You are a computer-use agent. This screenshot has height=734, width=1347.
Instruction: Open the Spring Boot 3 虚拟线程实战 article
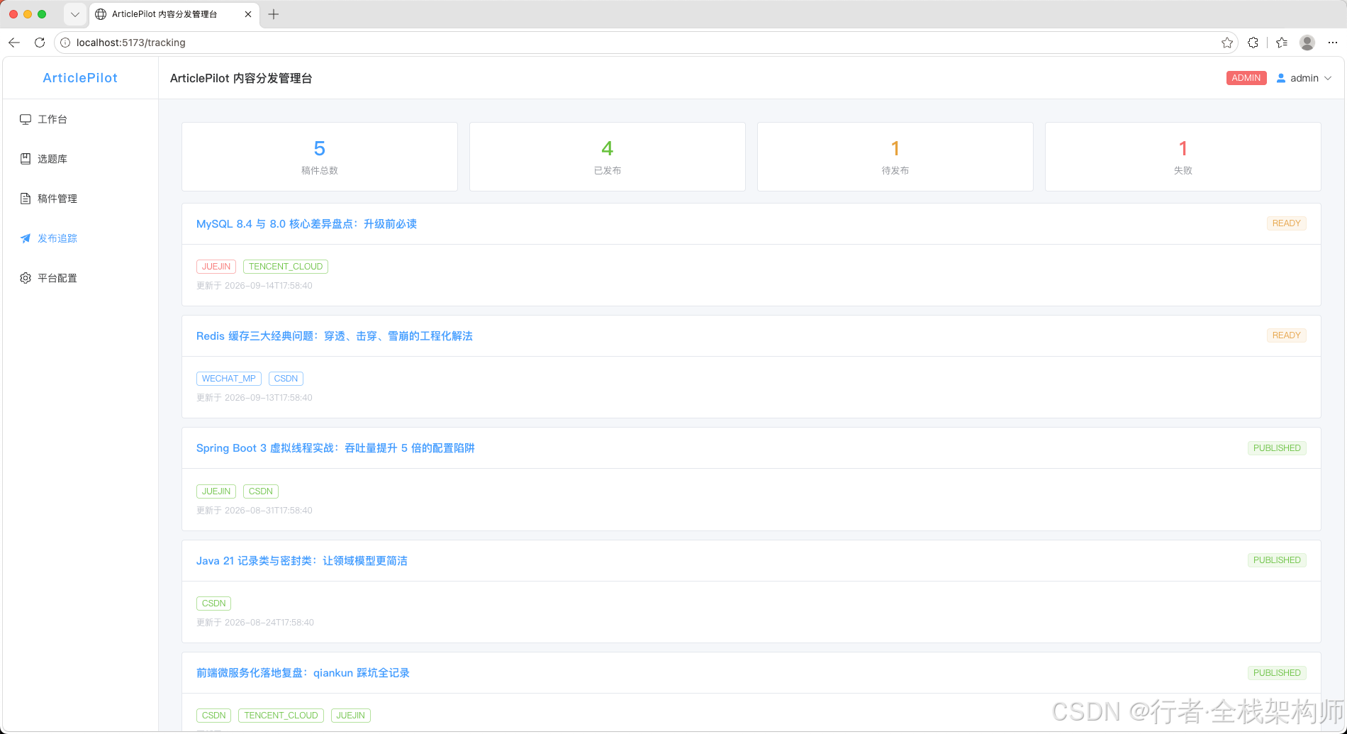(x=335, y=448)
